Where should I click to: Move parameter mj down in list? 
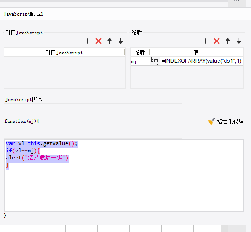click(239, 41)
